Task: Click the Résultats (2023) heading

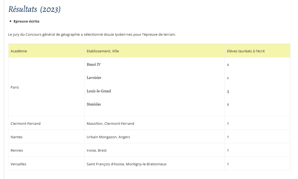Action: [x=35, y=9]
